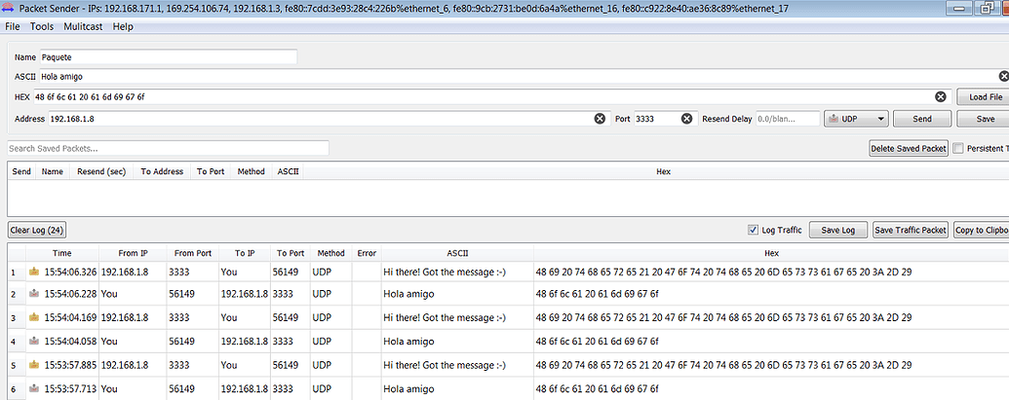Click Clear Log (24) button

pyautogui.click(x=37, y=231)
